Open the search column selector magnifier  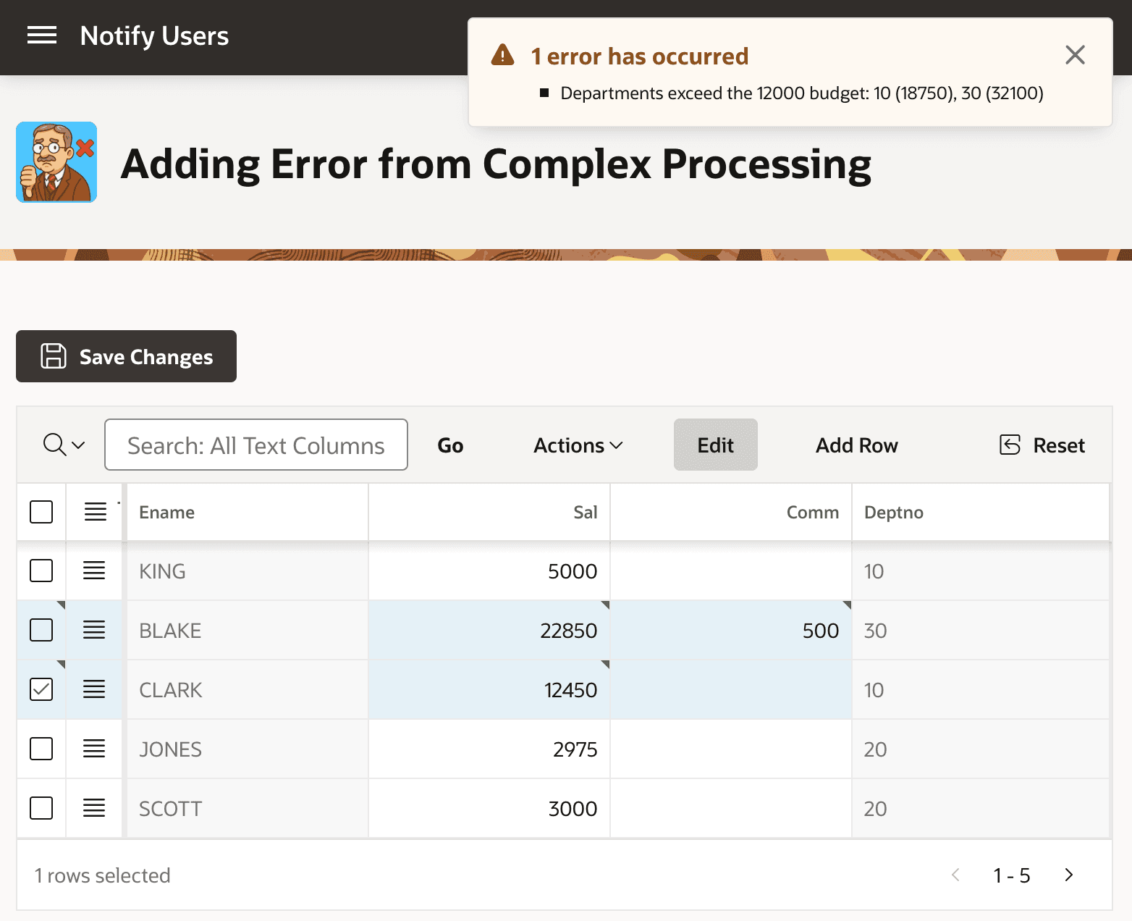click(x=64, y=445)
